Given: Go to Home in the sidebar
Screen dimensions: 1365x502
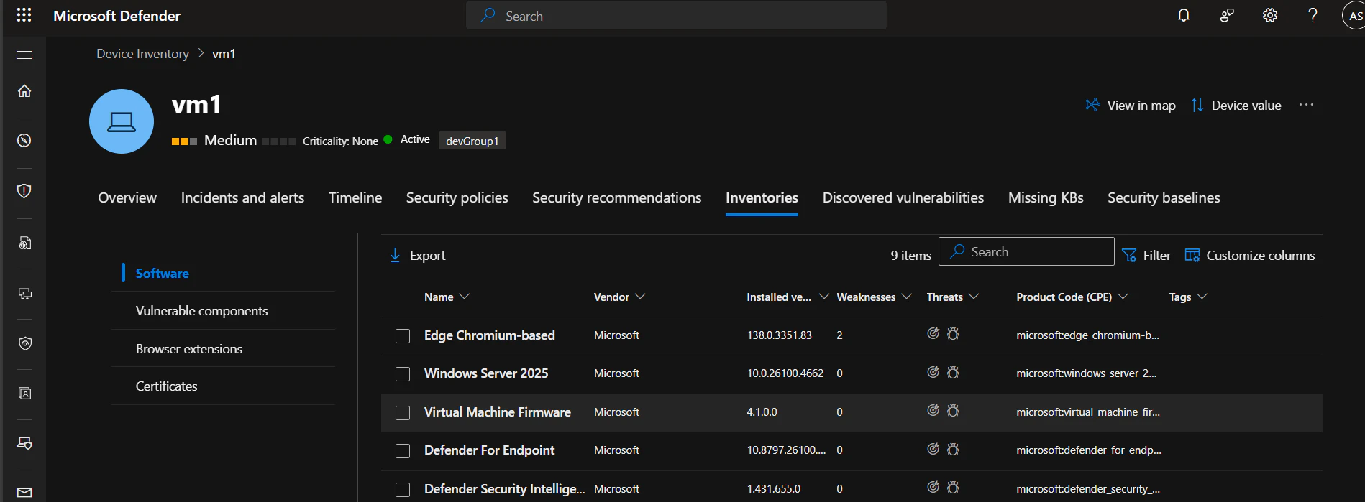Looking at the screenshot, I should 24,90.
